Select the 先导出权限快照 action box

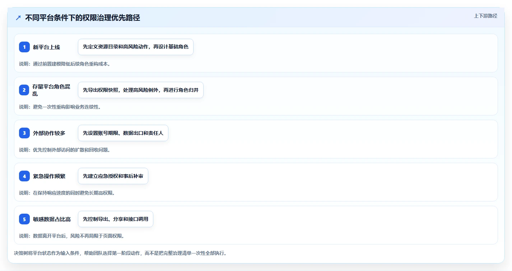click(x=141, y=90)
